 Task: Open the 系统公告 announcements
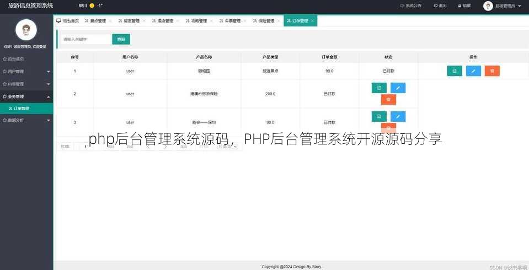pos(410,6)
